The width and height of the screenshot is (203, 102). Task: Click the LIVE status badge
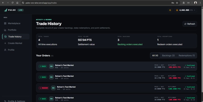pos(20,10)
